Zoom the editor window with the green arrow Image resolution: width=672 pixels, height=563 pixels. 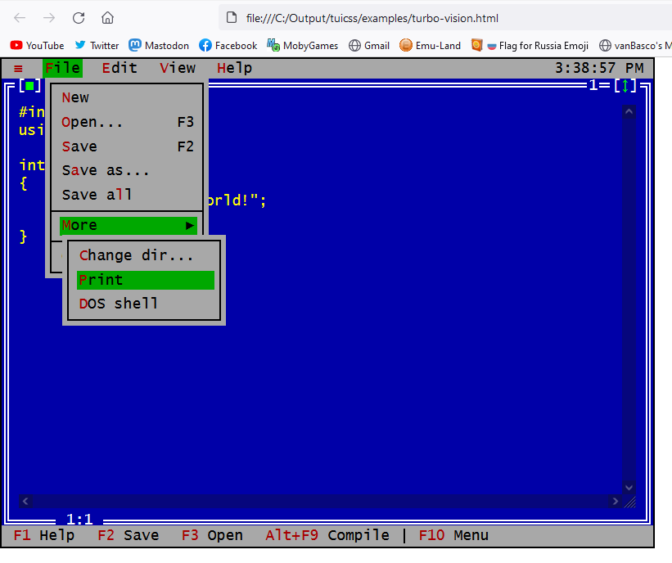pyautogui.click(x=625, y=86)
